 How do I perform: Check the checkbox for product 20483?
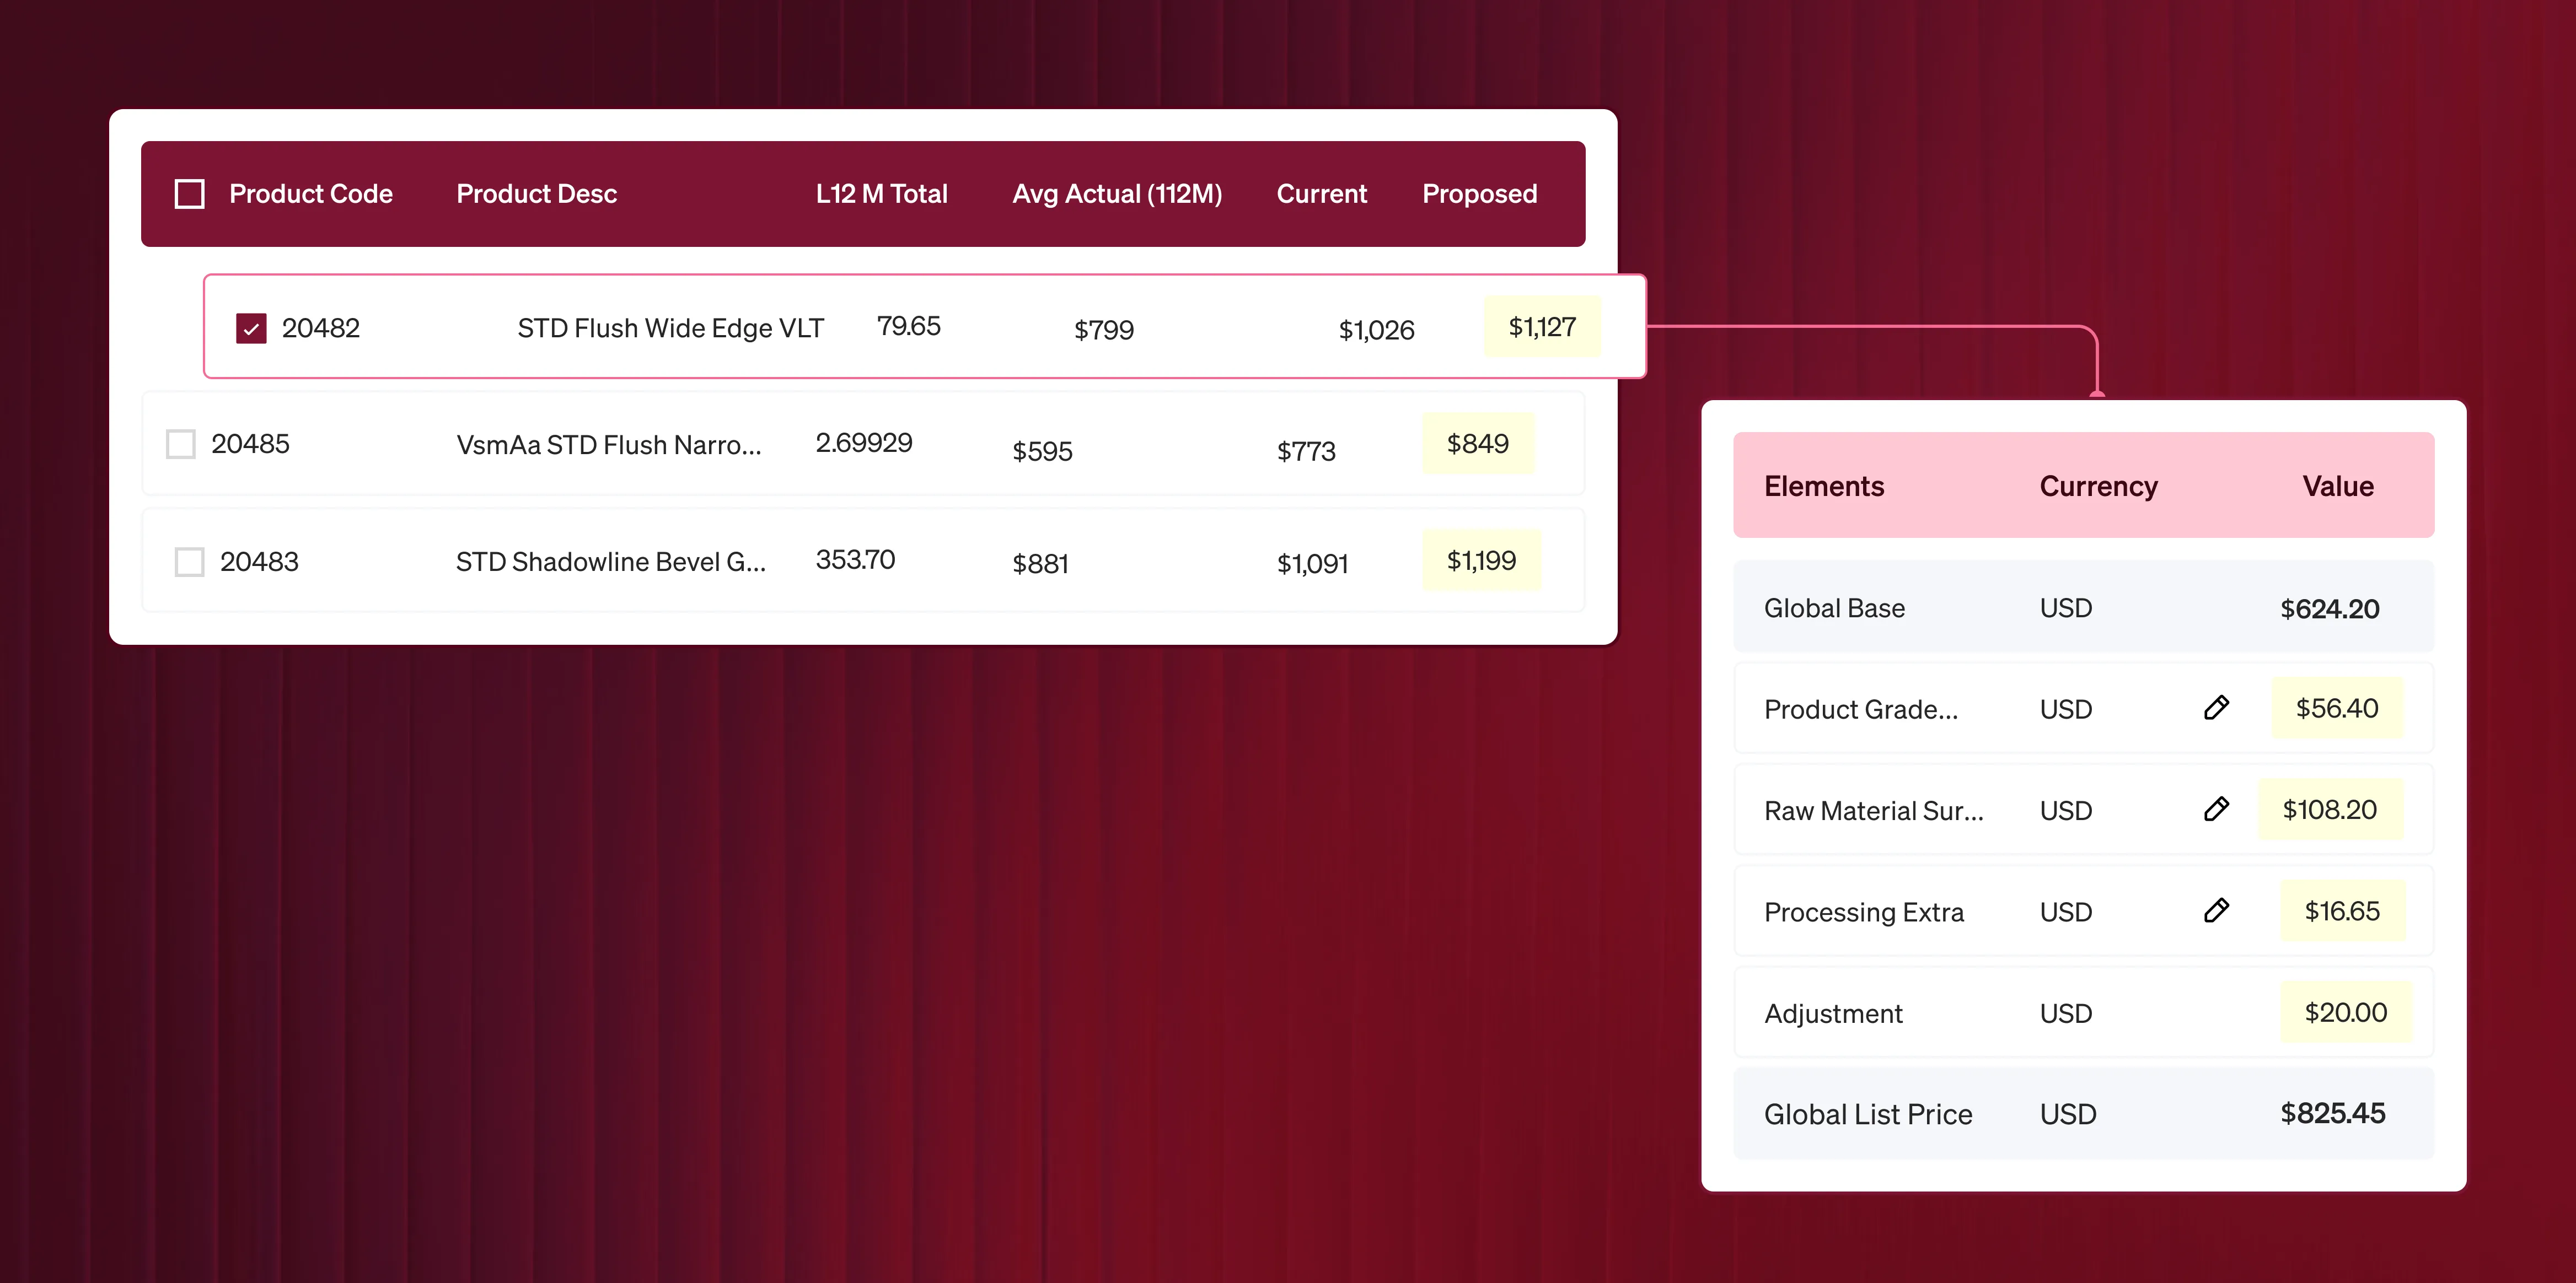[x=189, y=562]
